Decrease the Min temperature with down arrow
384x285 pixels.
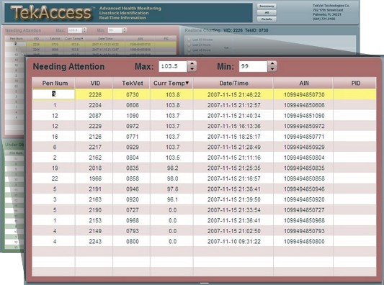[272, 69]
